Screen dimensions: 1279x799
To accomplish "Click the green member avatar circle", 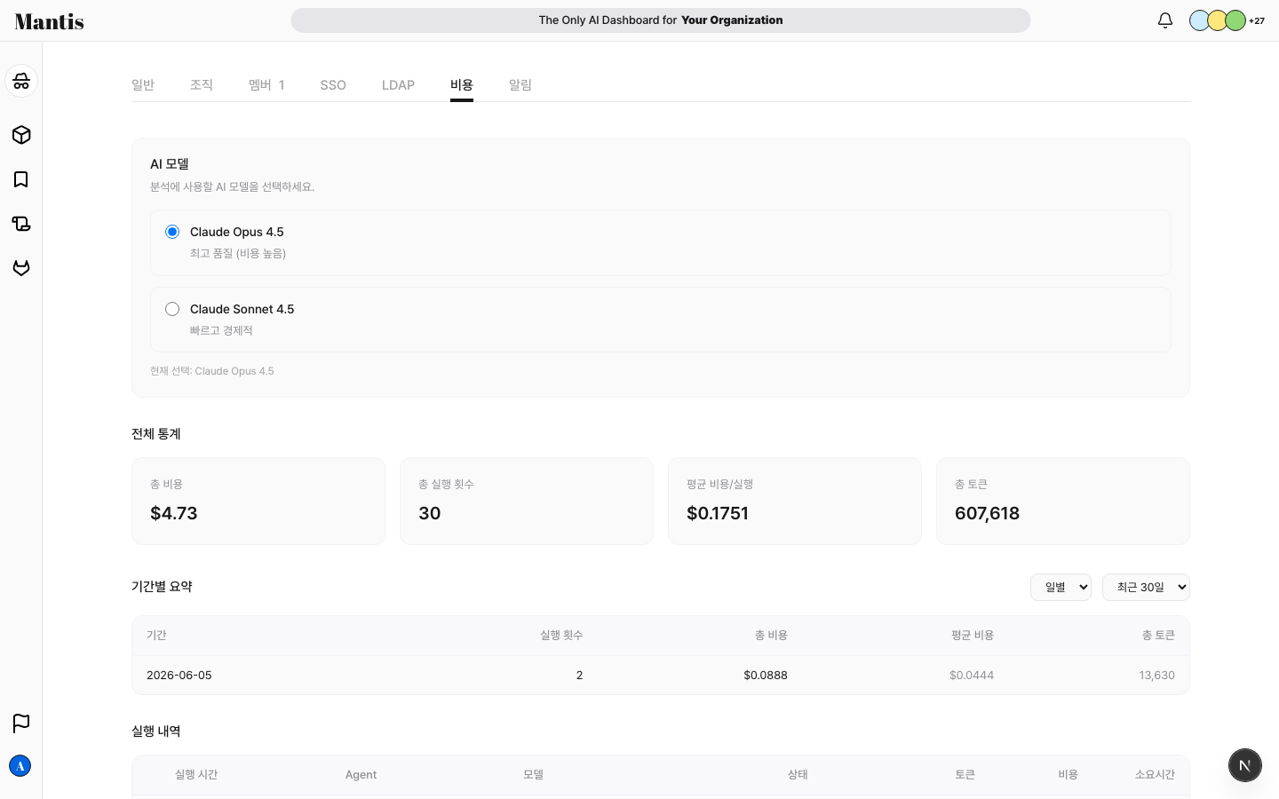I will click(1235, 20).
